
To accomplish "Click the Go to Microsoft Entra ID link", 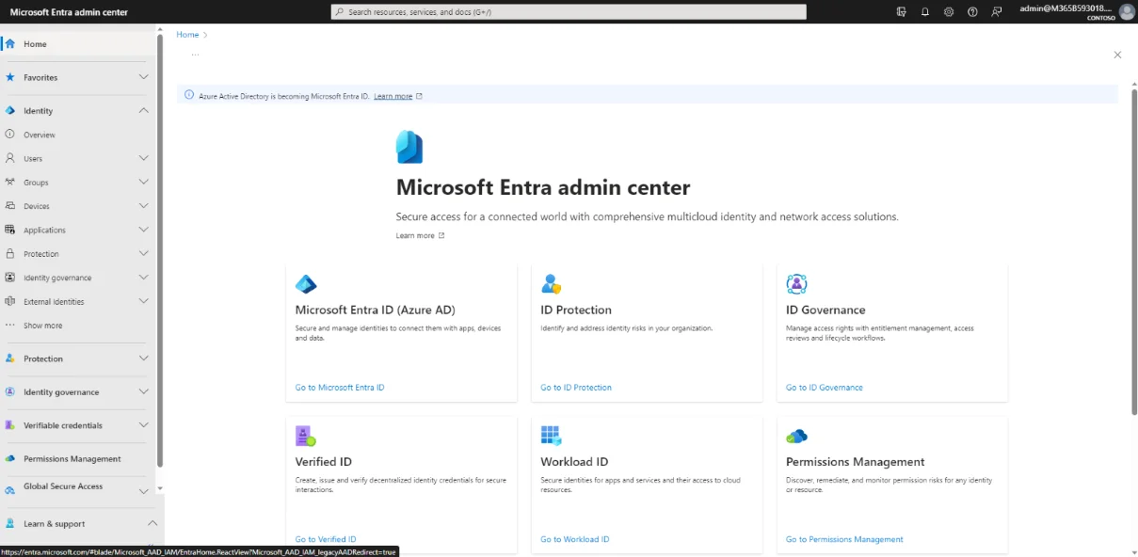I will 340,388.
